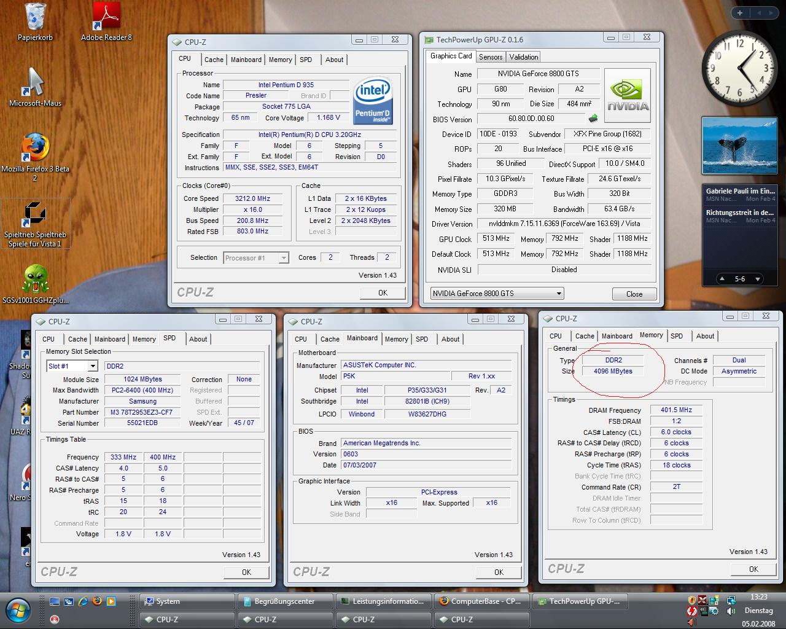Open Cache tab in Processor CPU-Z window

(x=214, y=60)
